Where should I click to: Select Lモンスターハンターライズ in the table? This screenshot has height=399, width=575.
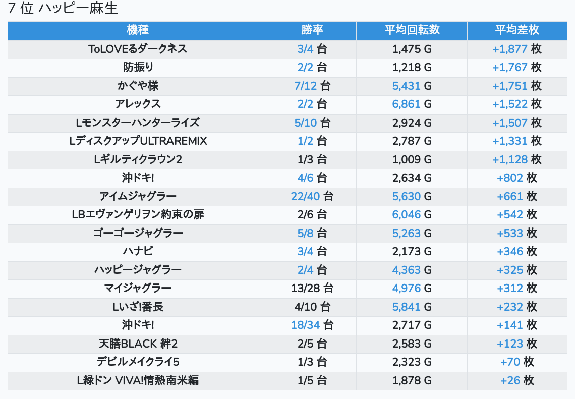(138, 123)
